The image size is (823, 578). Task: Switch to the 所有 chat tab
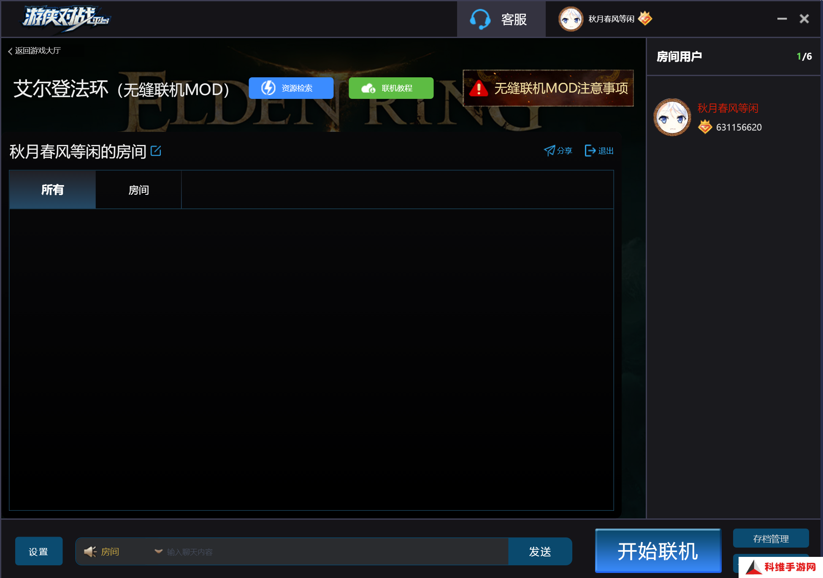(x=53, y=190)
